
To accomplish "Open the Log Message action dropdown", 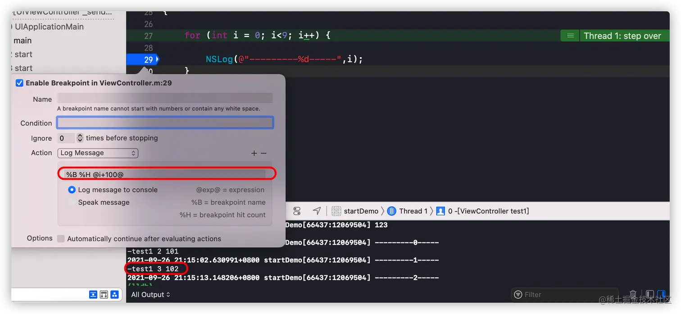I will coord(98,153).
